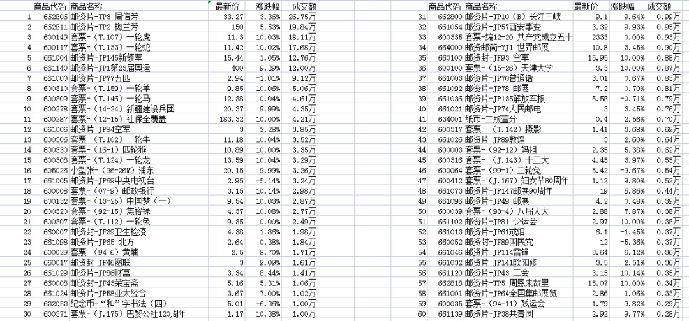Click product code 662811
689x321 pixels.
click(x=55, y=27)
